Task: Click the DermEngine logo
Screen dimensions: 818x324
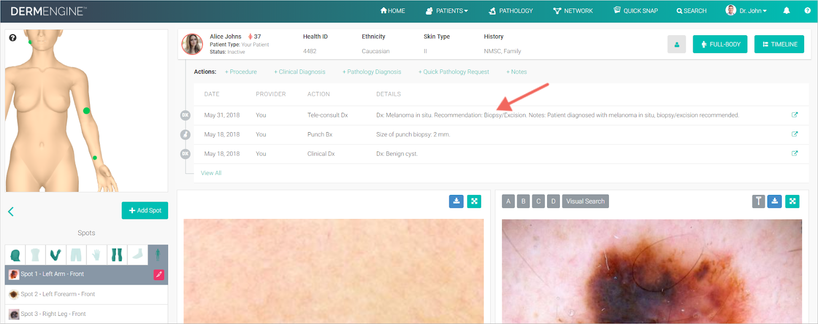Action: 49,11
